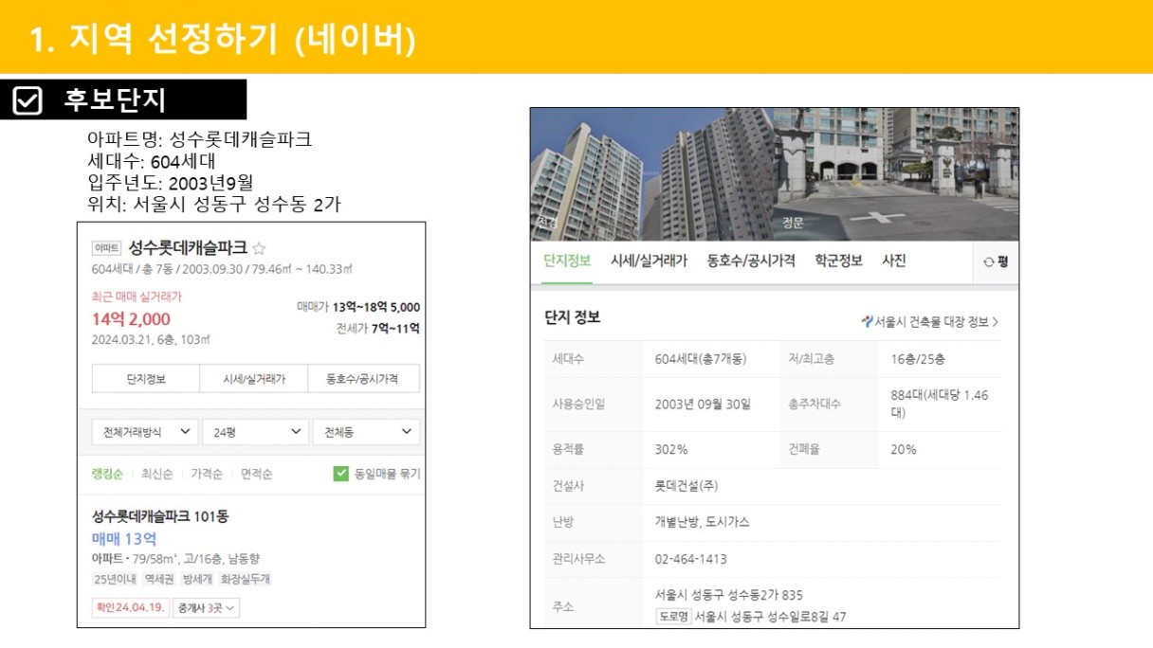Click the 후보단지 heading text
1153x648 pixels.
115,99
